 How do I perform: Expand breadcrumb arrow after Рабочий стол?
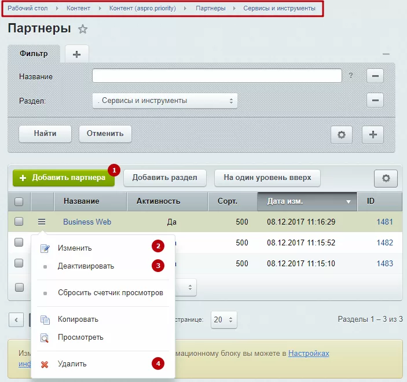pyautogui.click(x=57, y=8)
